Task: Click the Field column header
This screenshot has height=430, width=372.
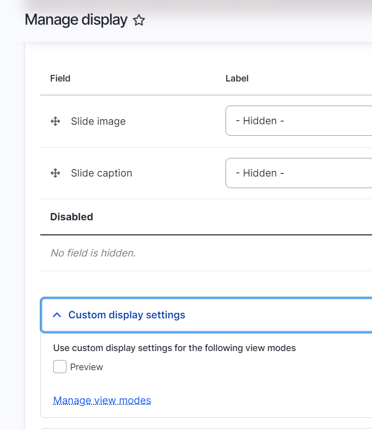Action: pos(60,78)
